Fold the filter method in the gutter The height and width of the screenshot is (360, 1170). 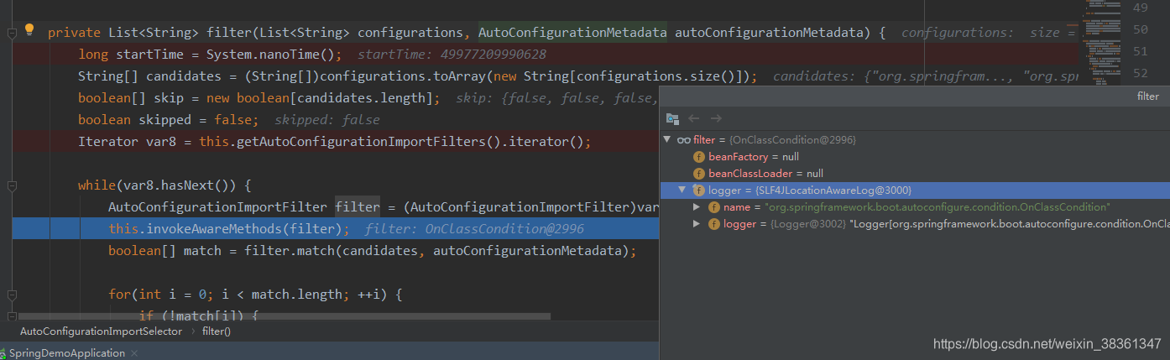click(12, 33)
